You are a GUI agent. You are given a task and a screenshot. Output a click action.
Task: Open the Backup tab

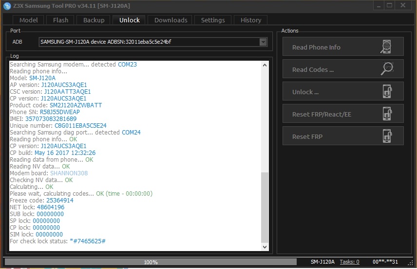pos(94,20)
